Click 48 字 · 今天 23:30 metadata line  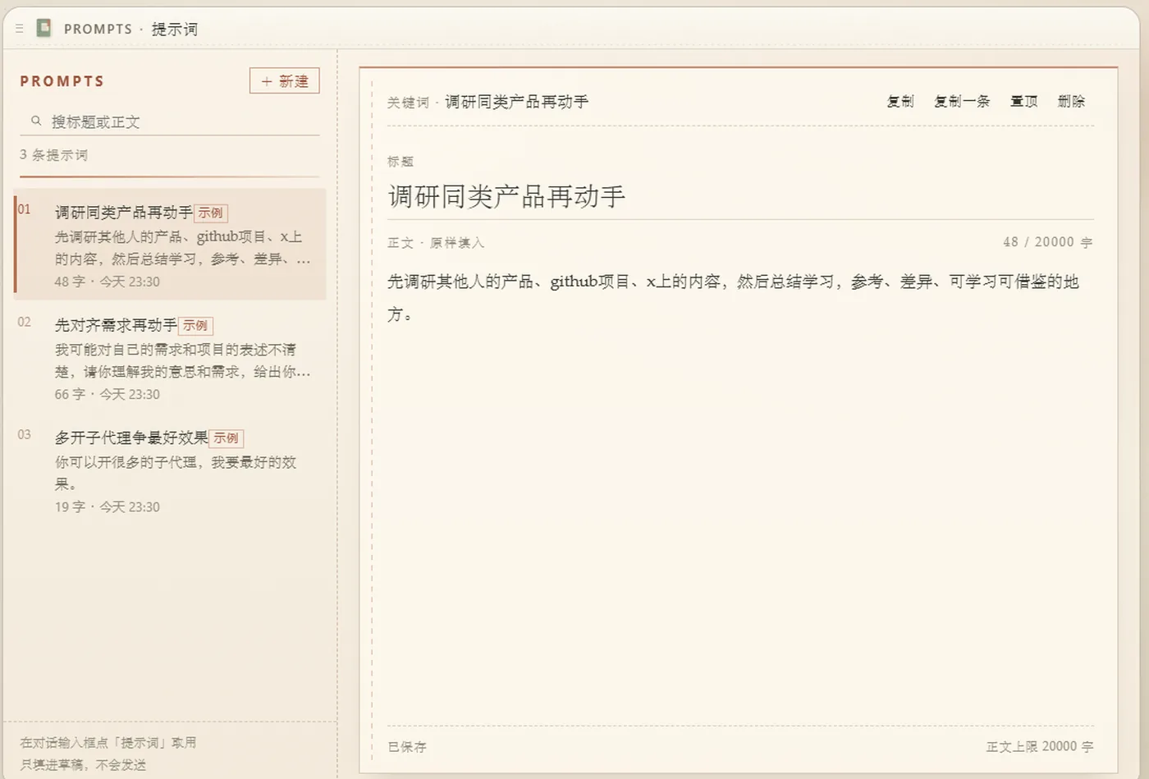(108, 282)
